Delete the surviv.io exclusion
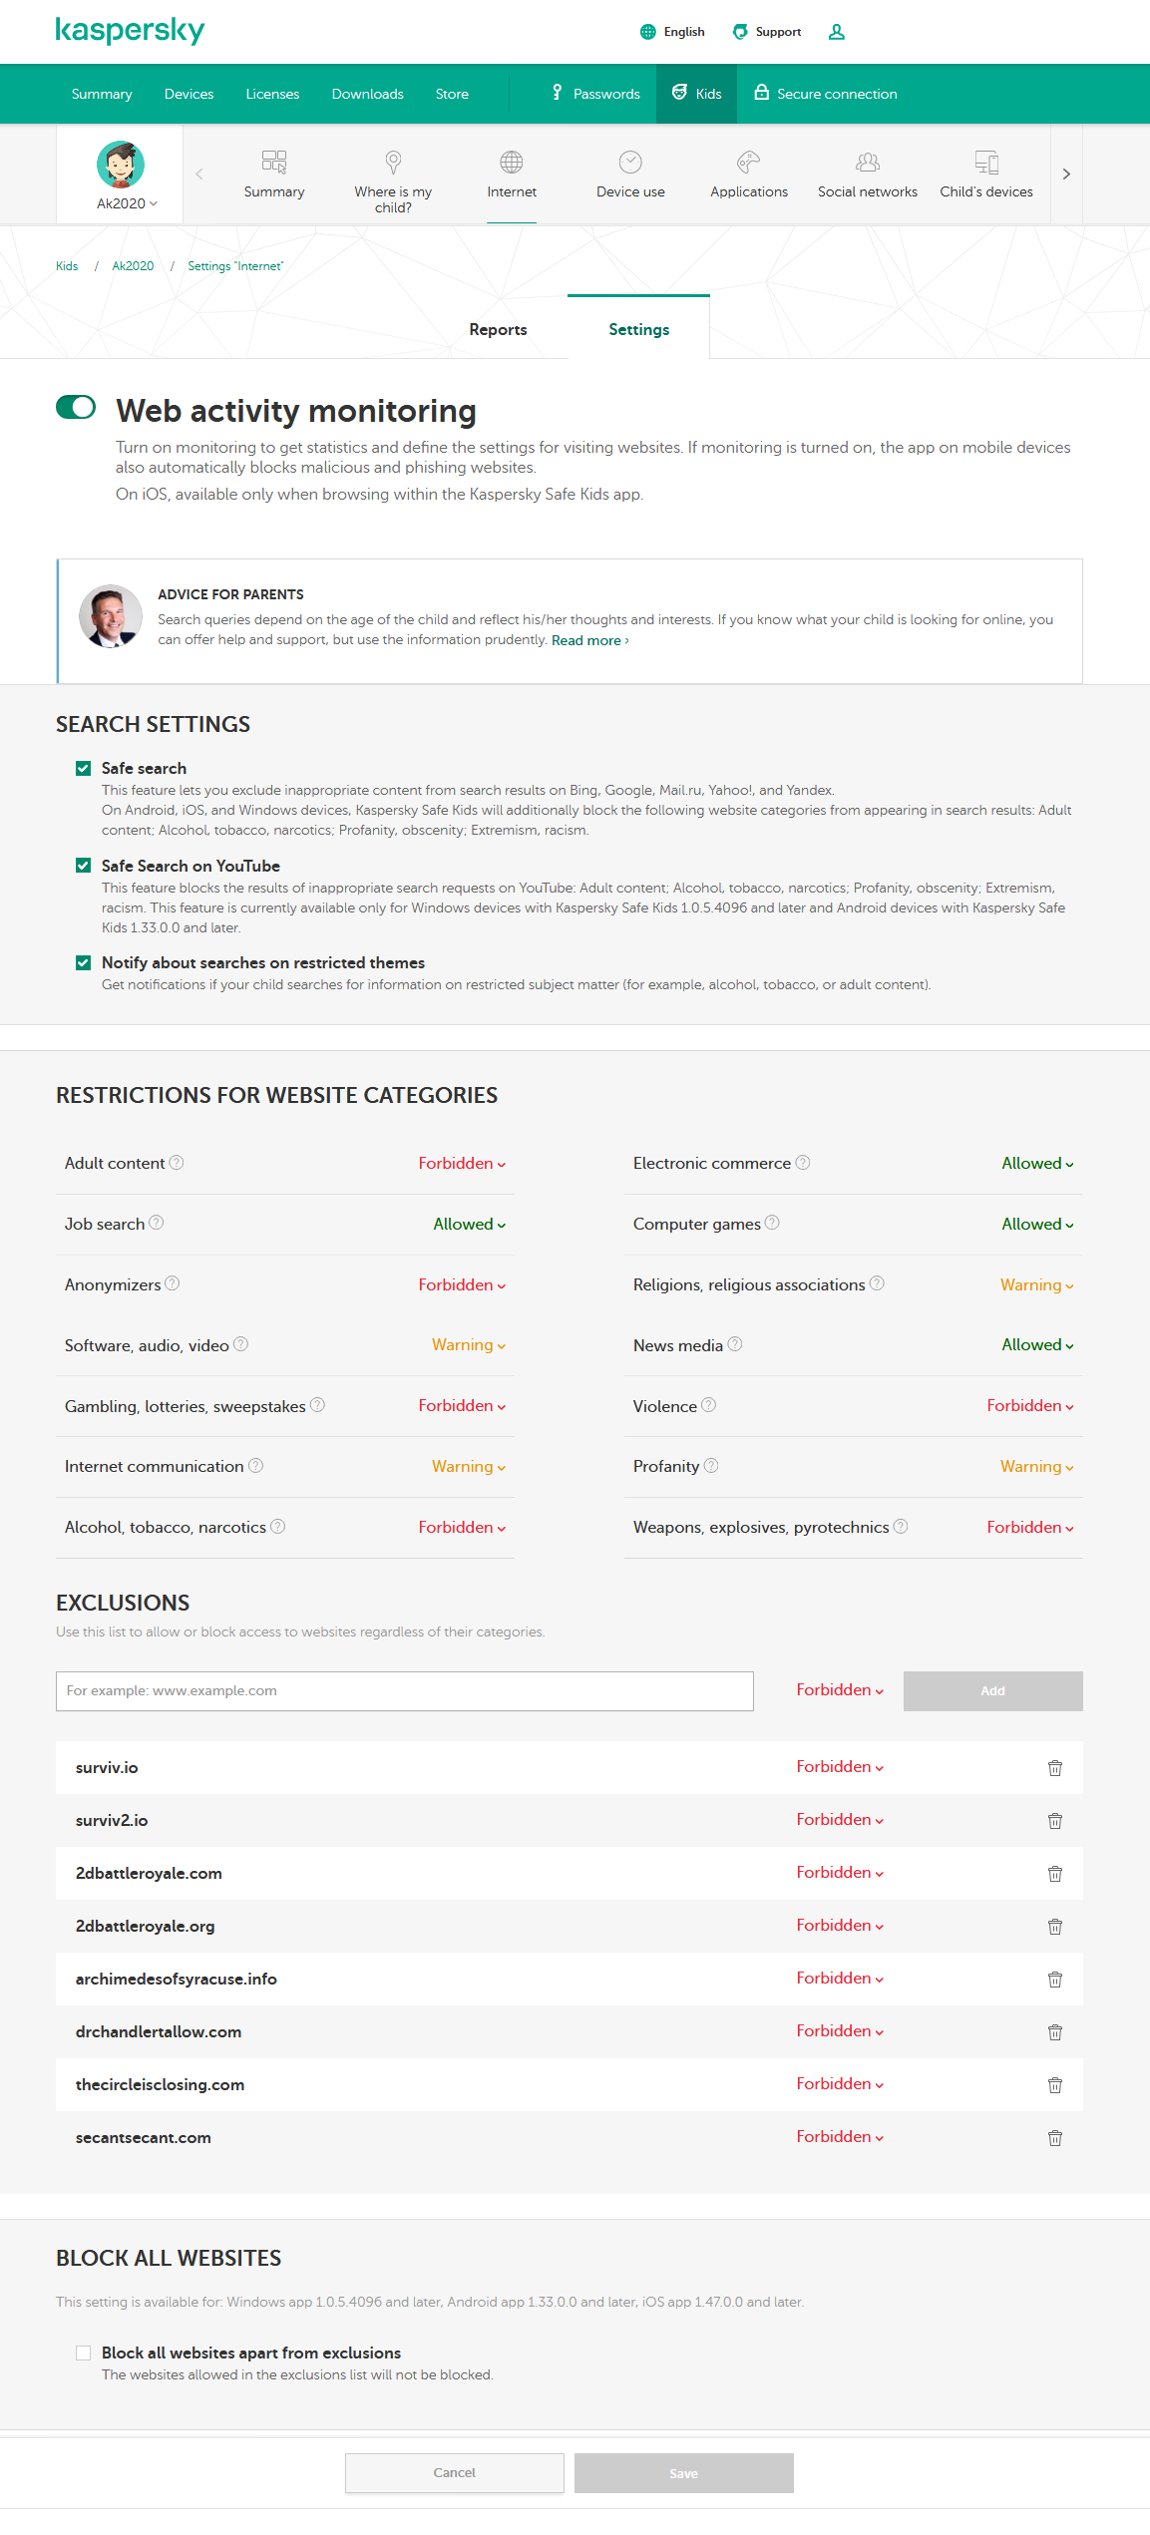The image size is (1150, 2535). coord(1055,1768)
